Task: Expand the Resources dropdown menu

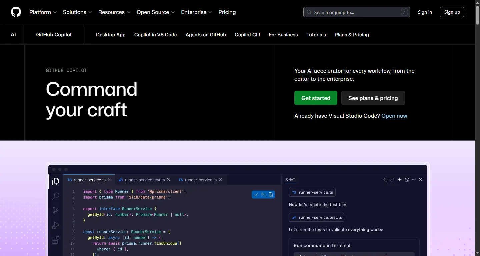Action: coord(114,12)
